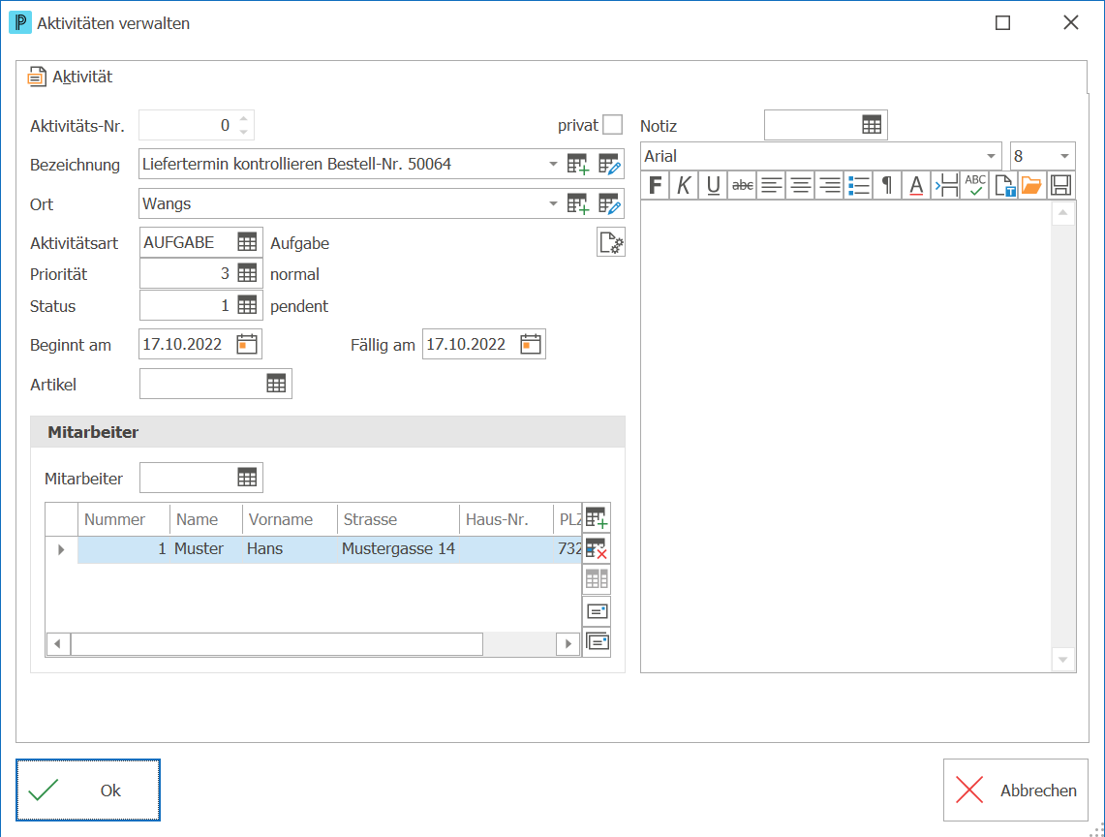1105x837 pixels.
Task: Expand the Bezeichnung dropdown list
Action: tap(553, 165)
